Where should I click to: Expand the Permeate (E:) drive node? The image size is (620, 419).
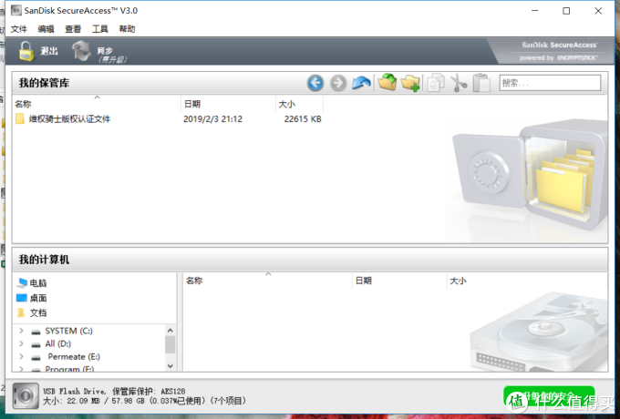[x=21, y=356]
